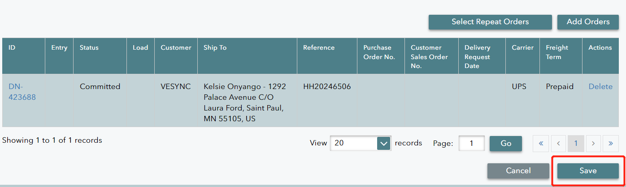Select page 1 in pagination

point(576,144)
